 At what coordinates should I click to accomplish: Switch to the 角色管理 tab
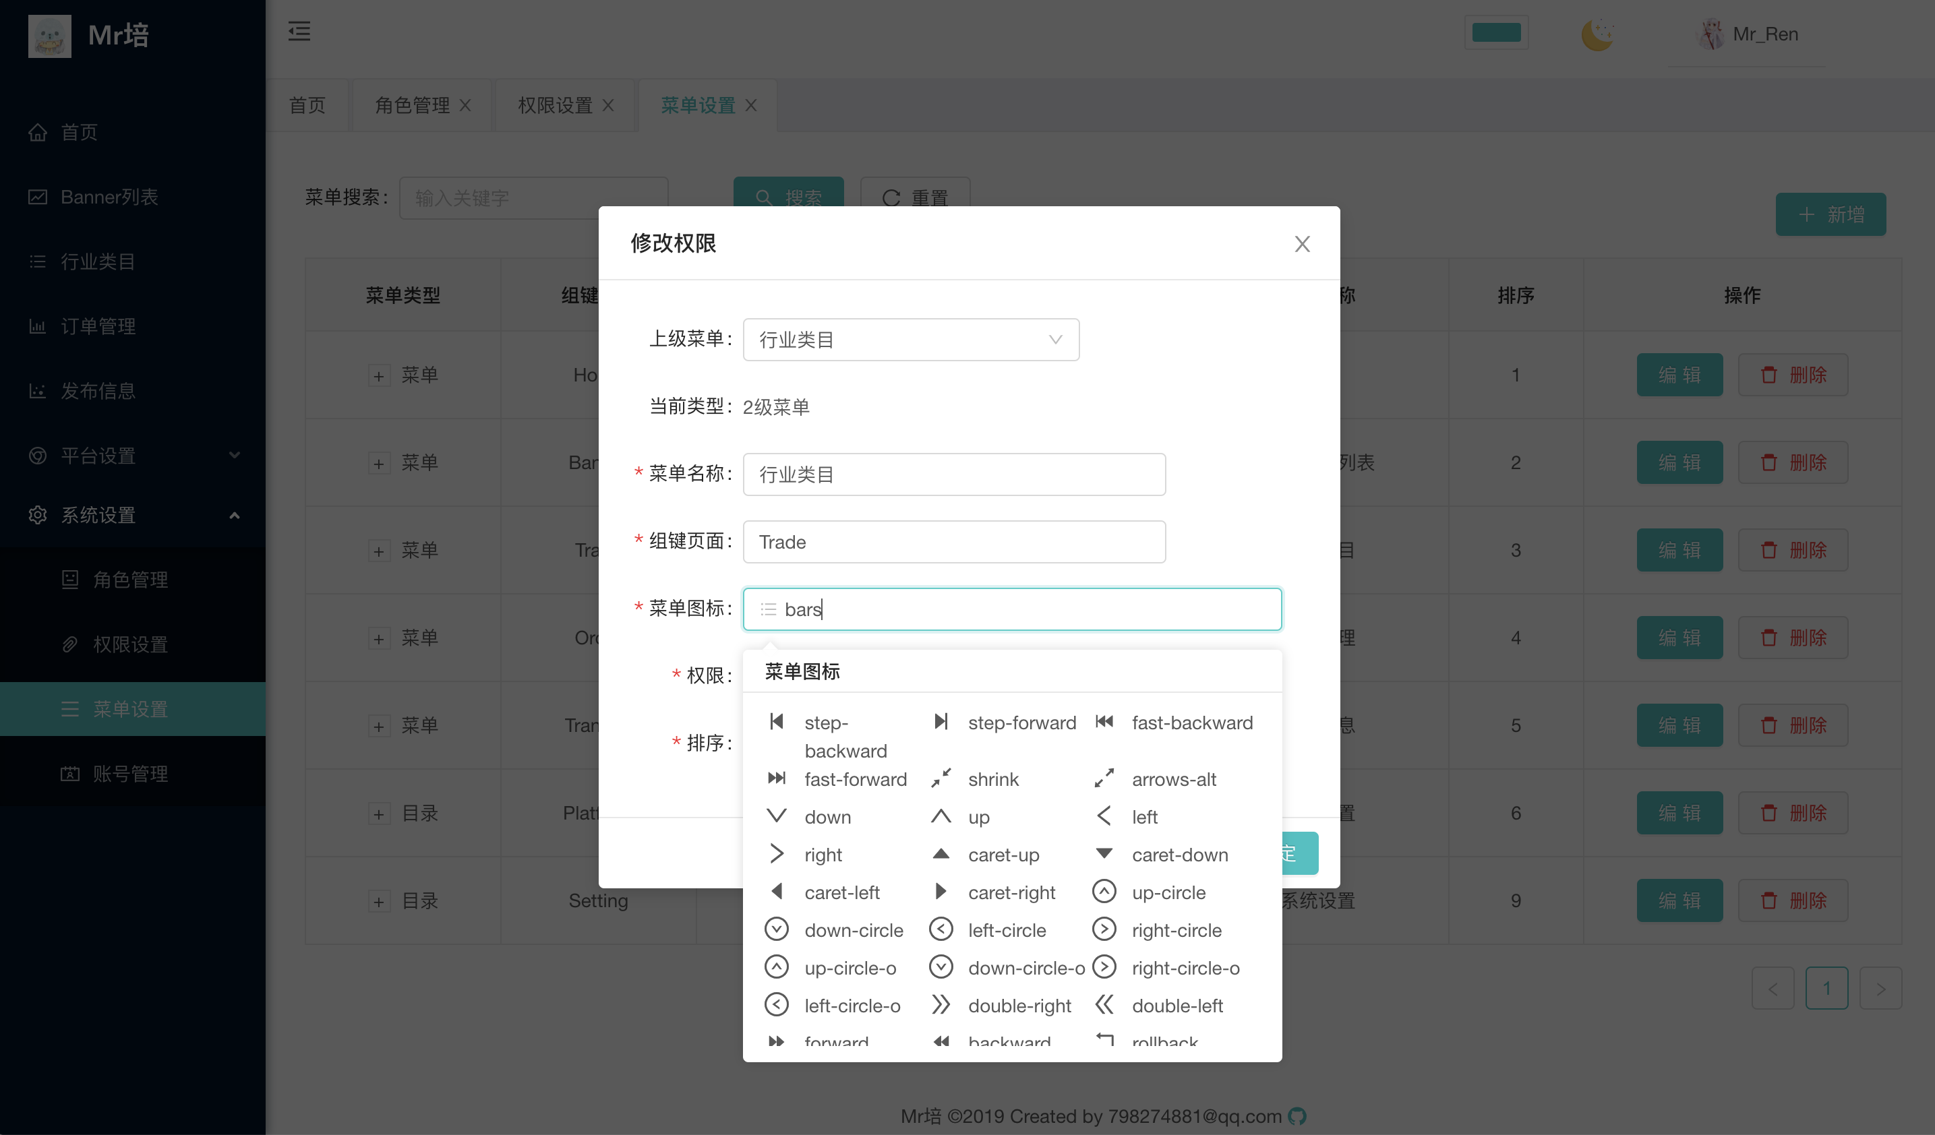coord(413,105)
